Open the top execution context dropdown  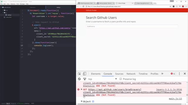(x=103, y=79)
